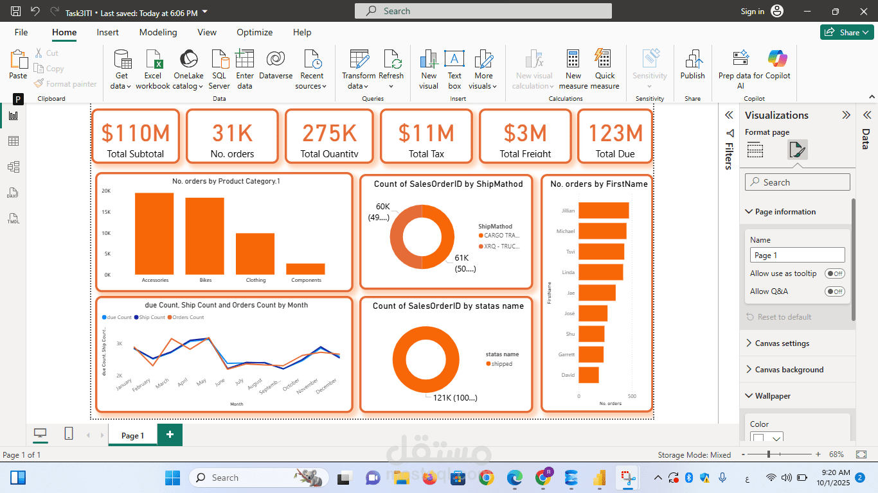This screenshot has height=493, width=878.
Task: Click the title bar Search box
Action: click(x=483, y=11)
